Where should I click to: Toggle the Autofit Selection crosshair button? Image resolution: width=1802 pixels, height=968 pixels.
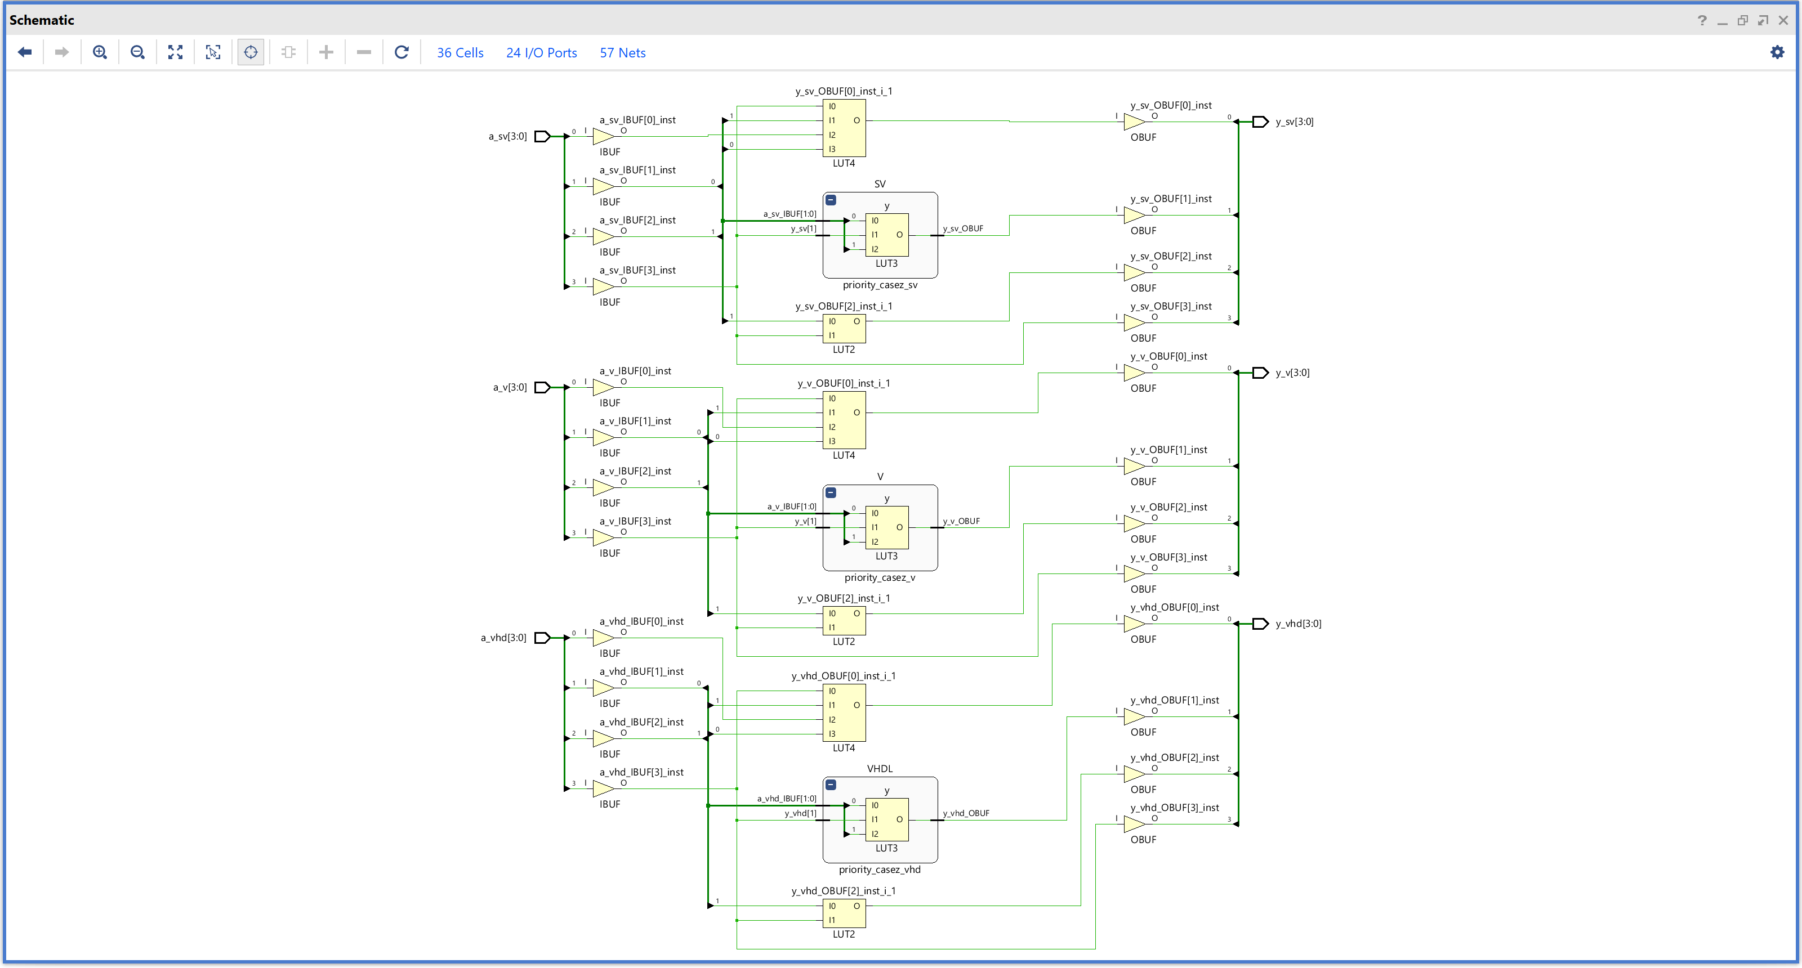coord(251,52)
